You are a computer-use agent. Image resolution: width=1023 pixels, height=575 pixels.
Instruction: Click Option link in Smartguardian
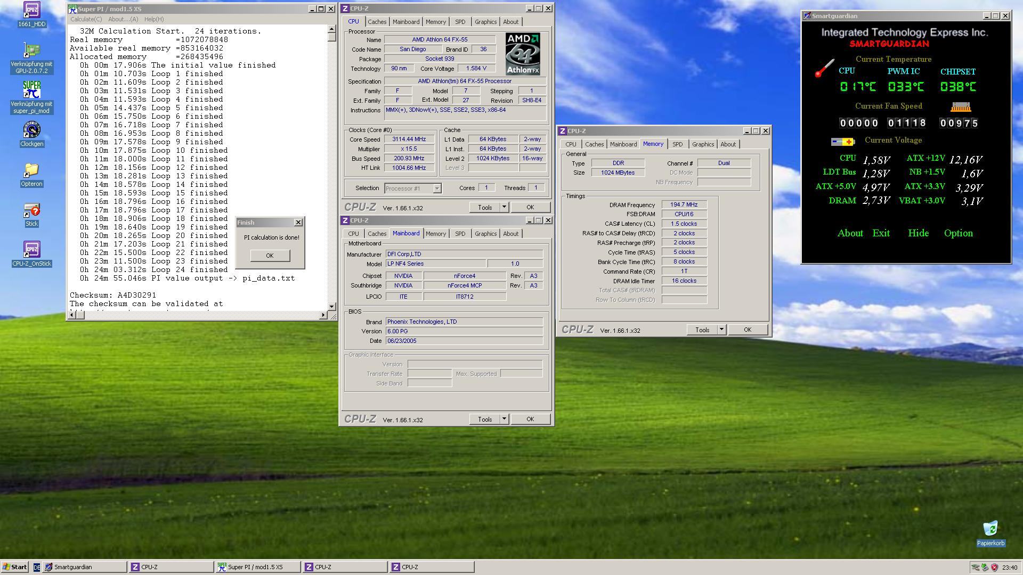pyautogui.click(x=958, y=233)
